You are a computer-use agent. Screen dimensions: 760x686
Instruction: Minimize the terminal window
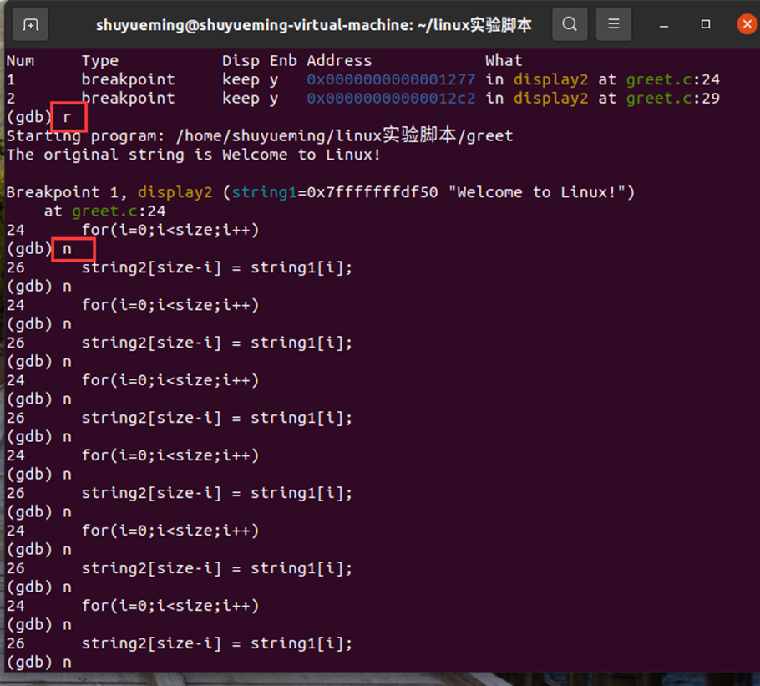664,24
